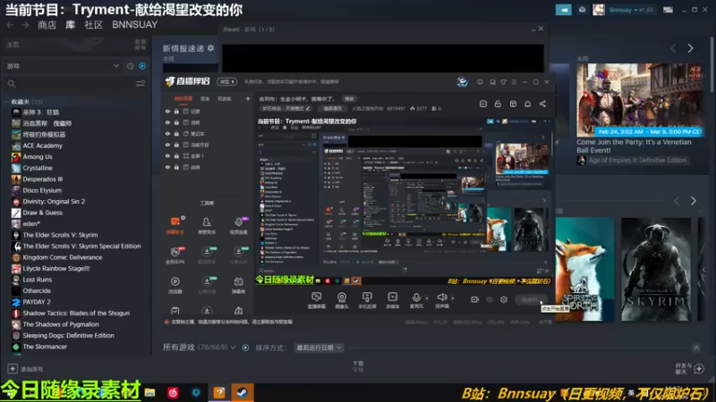Open the PK tool with the red badge
Image resolution: width=716 pixels, height=402 pixels.
point(175,255)
